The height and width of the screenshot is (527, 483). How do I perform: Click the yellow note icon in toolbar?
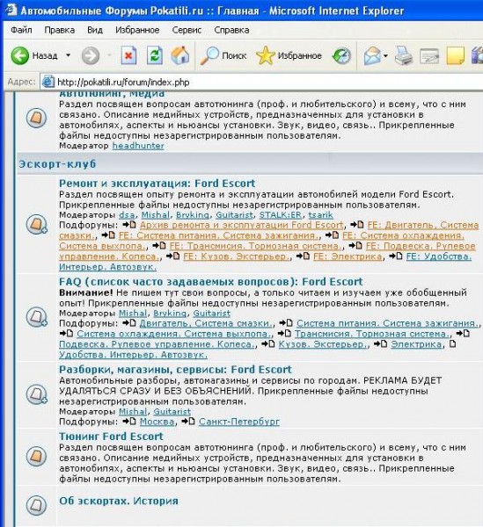pos(455,56)
